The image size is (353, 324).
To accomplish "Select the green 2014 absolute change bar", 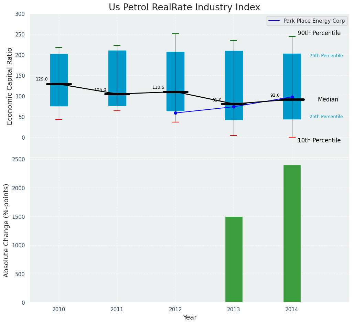I will click(292, 234).
